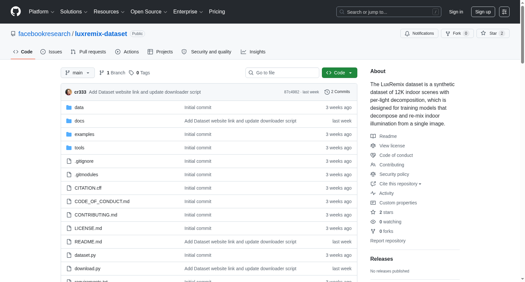Expand Cite this repository

click(x=400, y=184)
